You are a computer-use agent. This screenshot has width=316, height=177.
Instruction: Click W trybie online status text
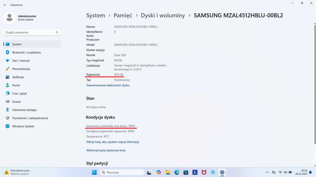click(96, 107)
